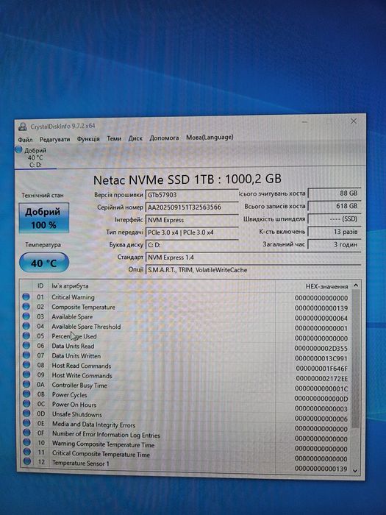Click the status icon for Percentage Used row
This screenshot has width=386, height=515.
point(26,335)
